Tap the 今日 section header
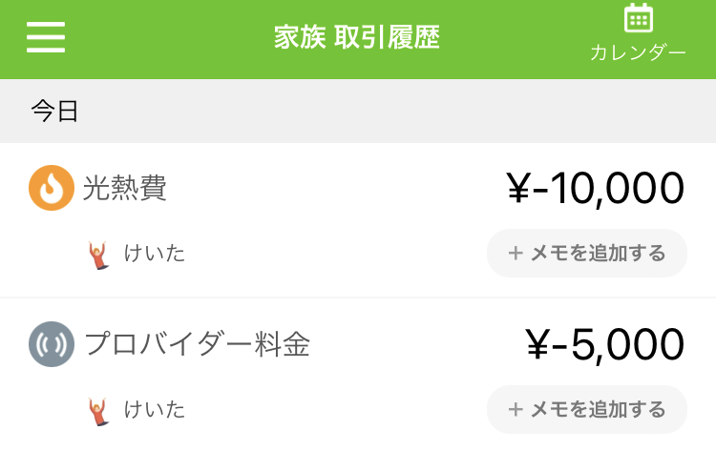The image size is (716, 451). pos(358,111)
